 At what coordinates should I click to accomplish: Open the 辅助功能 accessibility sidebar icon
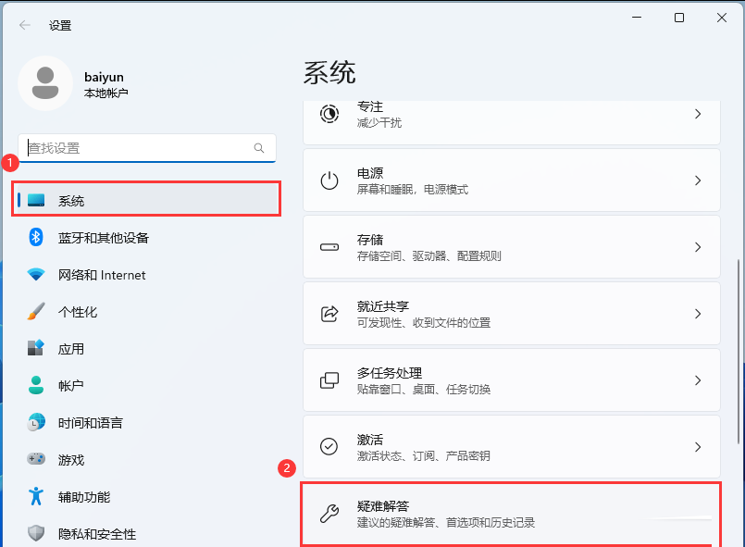click(34, 497)
